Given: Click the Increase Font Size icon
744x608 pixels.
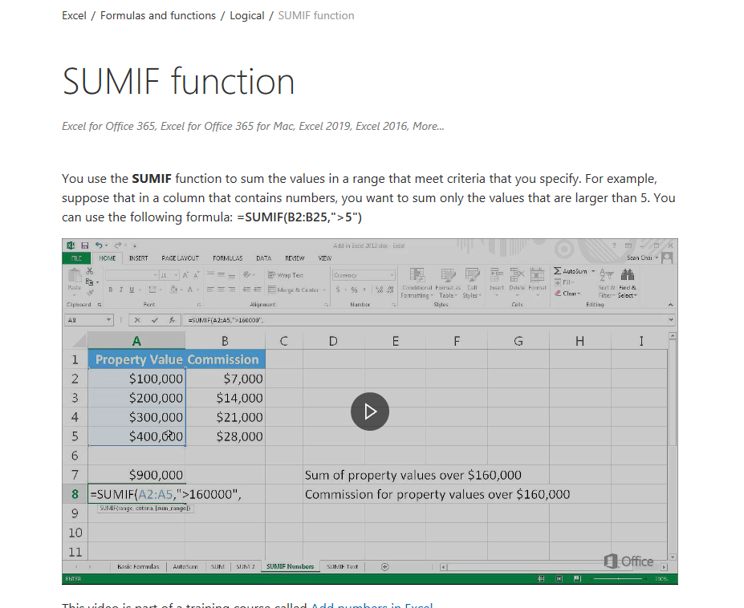Looking at the screenshot, I should (x=185, y=275).
